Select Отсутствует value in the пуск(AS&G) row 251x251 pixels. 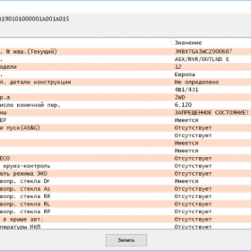(x=193, y=127)
